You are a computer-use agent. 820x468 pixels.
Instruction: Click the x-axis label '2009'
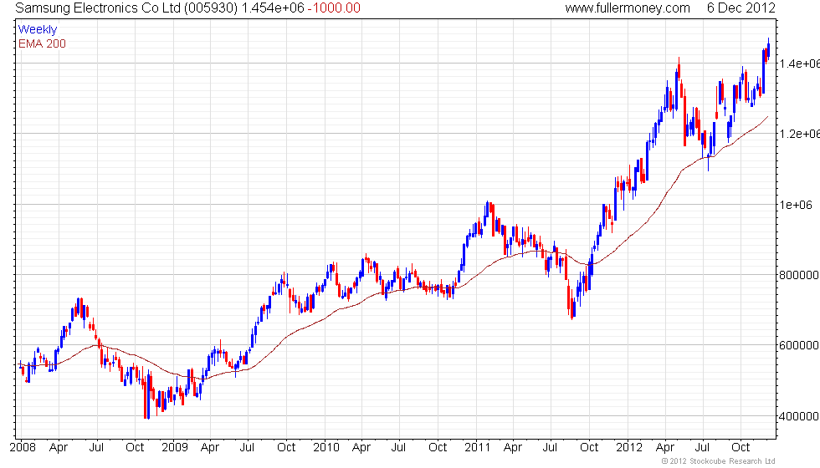tap(175, 447)
